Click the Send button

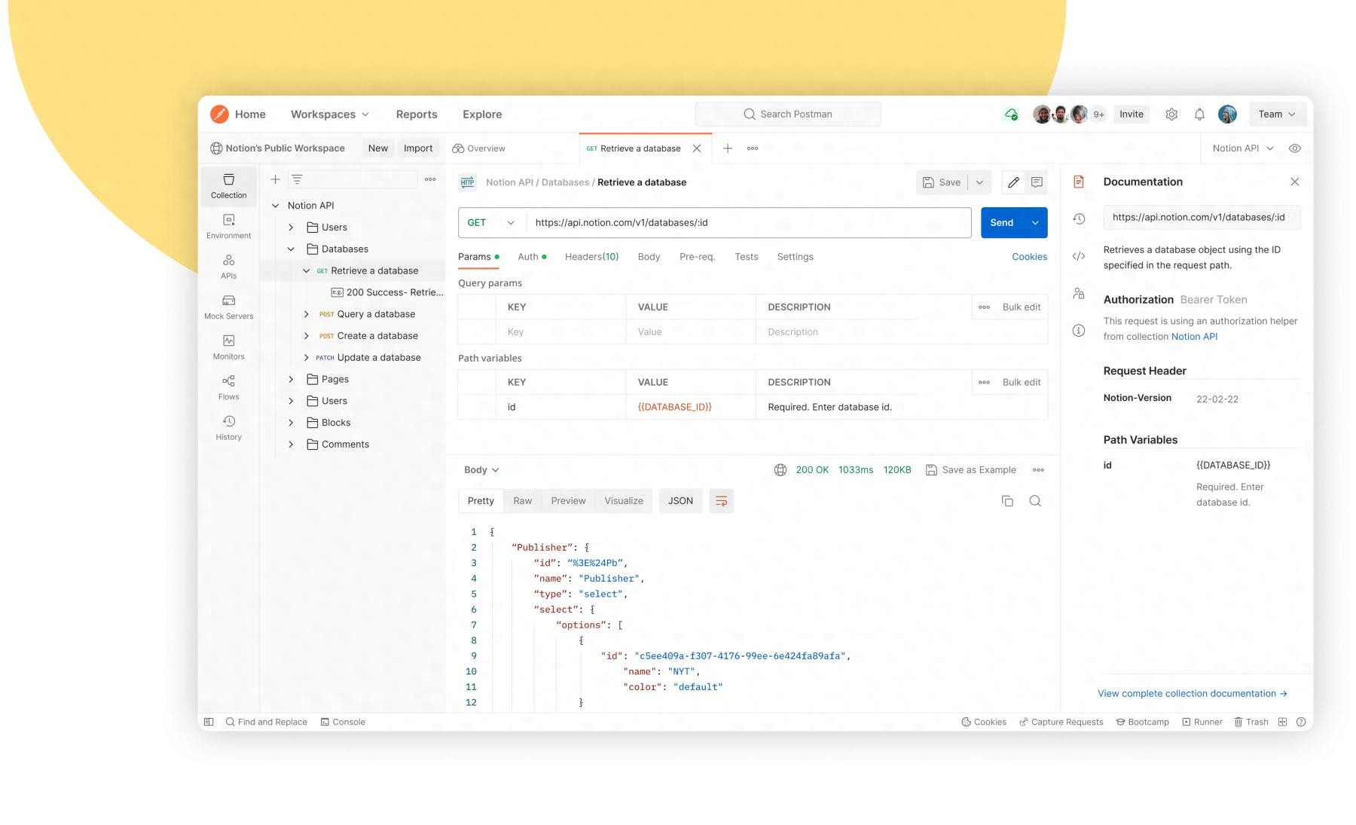(1001, 223)
